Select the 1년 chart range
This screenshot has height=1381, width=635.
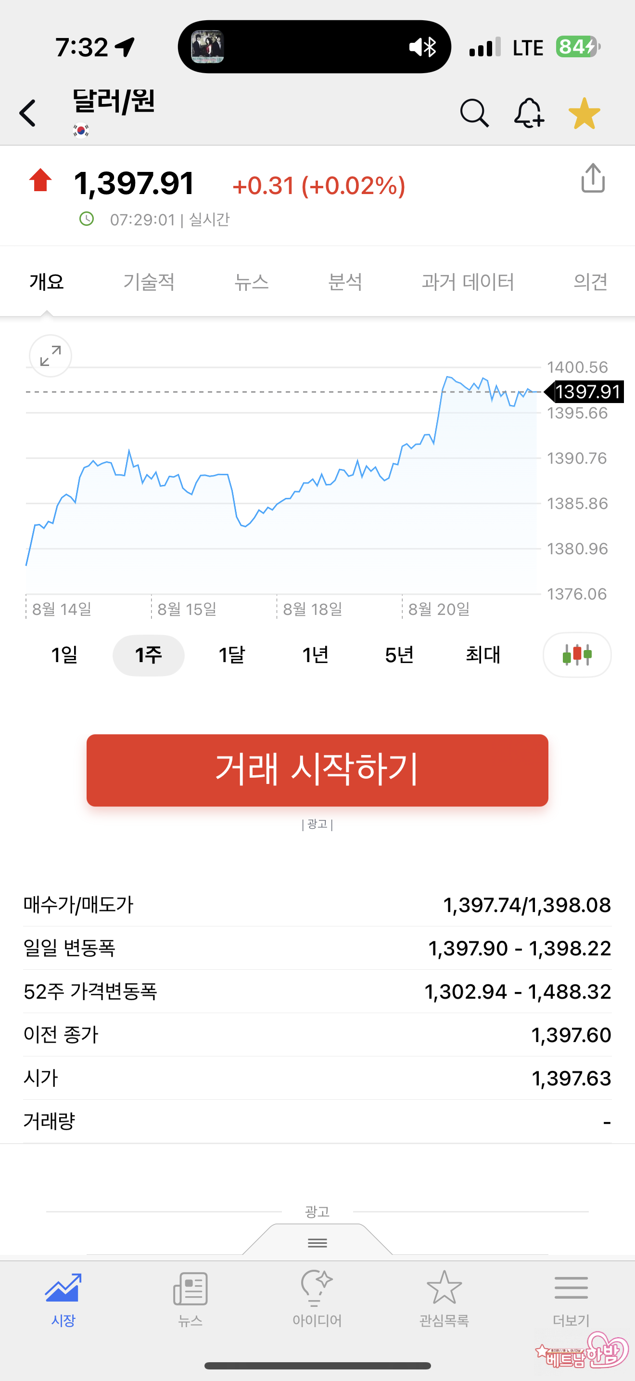pos(316,655)
